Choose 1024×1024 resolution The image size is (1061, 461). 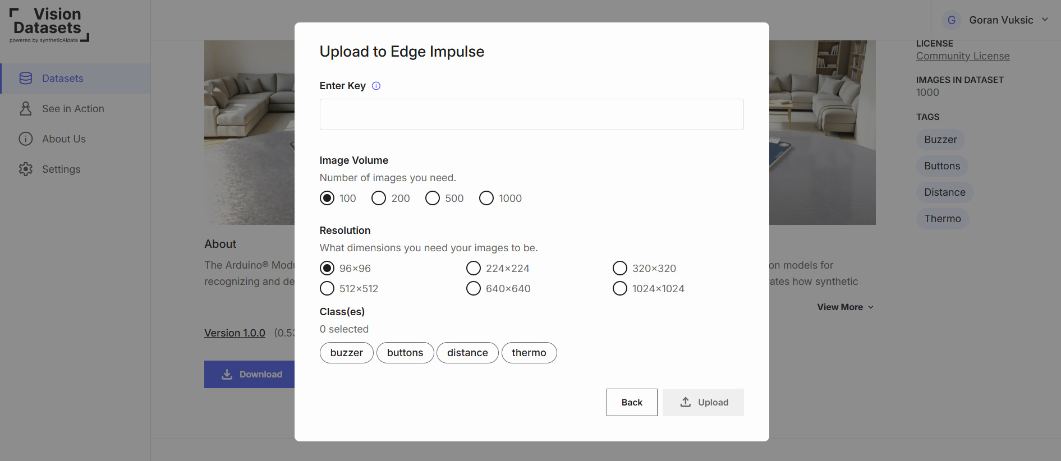click(620, 289)
